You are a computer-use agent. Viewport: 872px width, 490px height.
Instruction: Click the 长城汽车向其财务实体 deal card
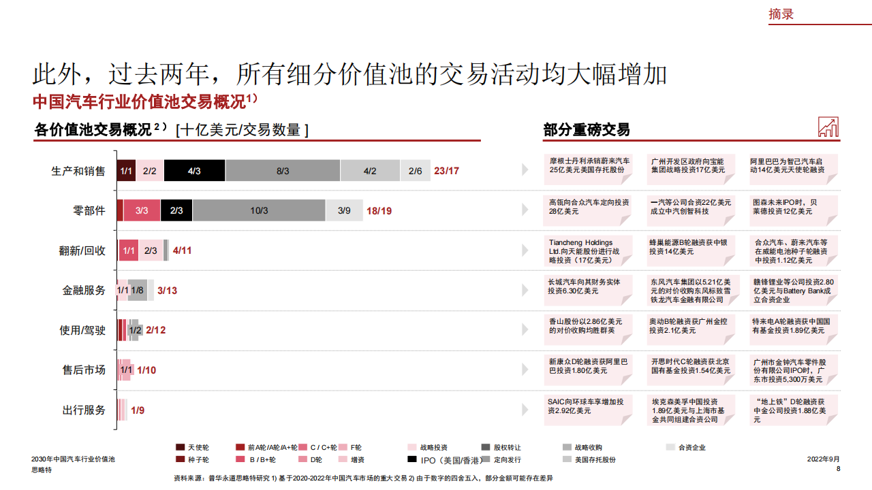[590, 290]
